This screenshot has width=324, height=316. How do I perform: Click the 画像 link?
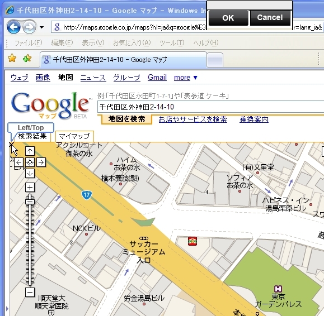(43, 78)
